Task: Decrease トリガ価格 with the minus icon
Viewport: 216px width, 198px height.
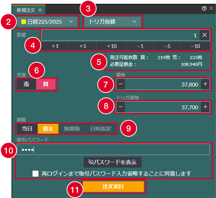Action: [121, 107]
